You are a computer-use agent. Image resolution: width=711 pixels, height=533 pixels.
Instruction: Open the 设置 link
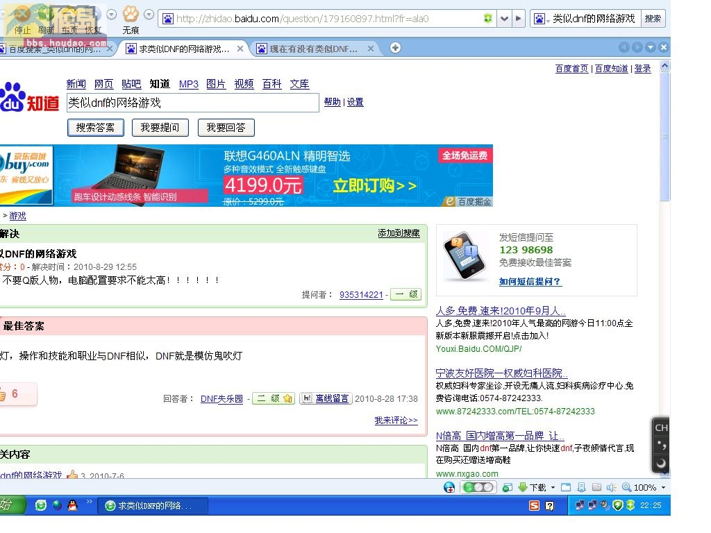tap(355, 102)
